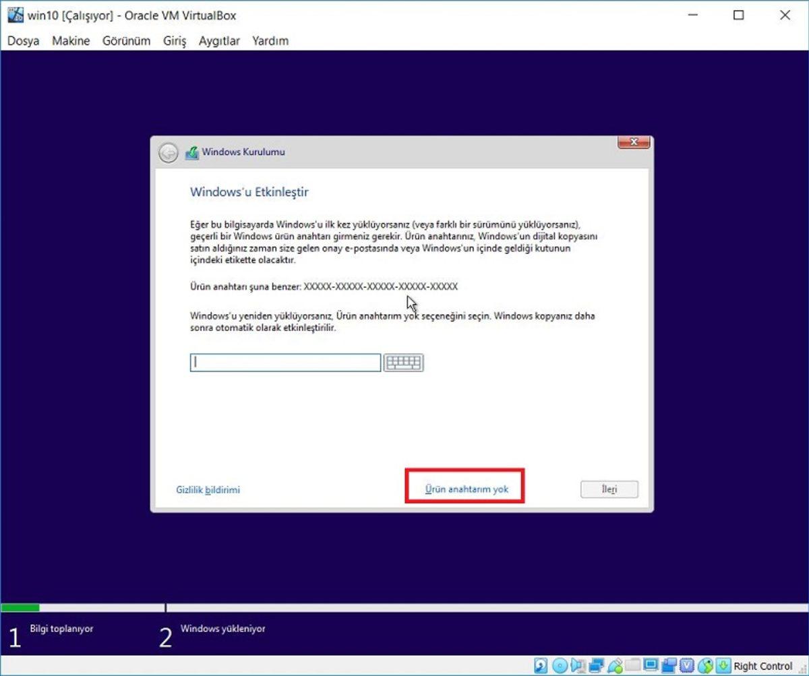809x676 pixels.
Task: Open the Görünüm menu
Action: click(126, 40)
